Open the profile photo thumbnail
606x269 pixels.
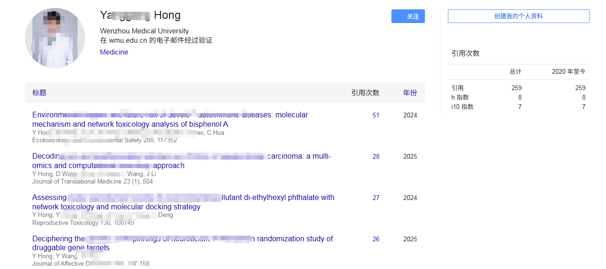[x=55, y=38]
